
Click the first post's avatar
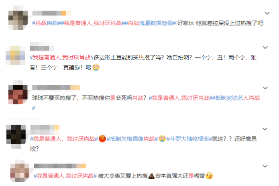18,18
